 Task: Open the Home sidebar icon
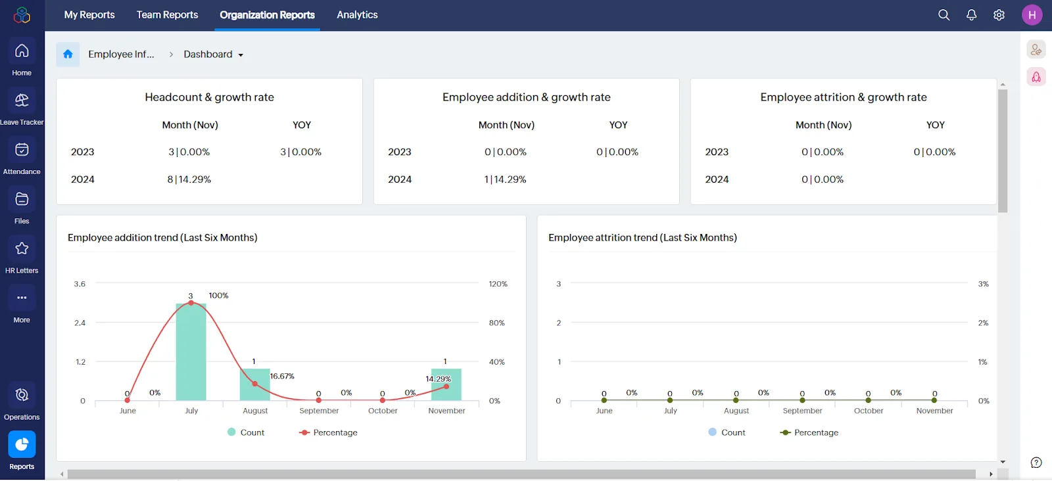(22, 51)
